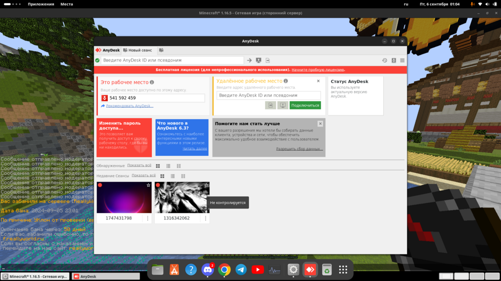
Task: Close the 'Удалённое рабочее место' panel
Action: coord(318,81)
